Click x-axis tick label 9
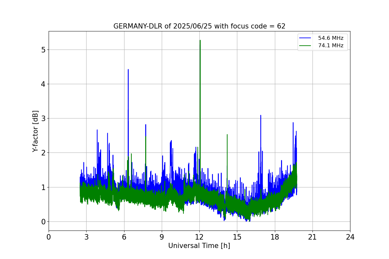Image resolution: width=389 pixels, height=259 pixels. point(162,237)
